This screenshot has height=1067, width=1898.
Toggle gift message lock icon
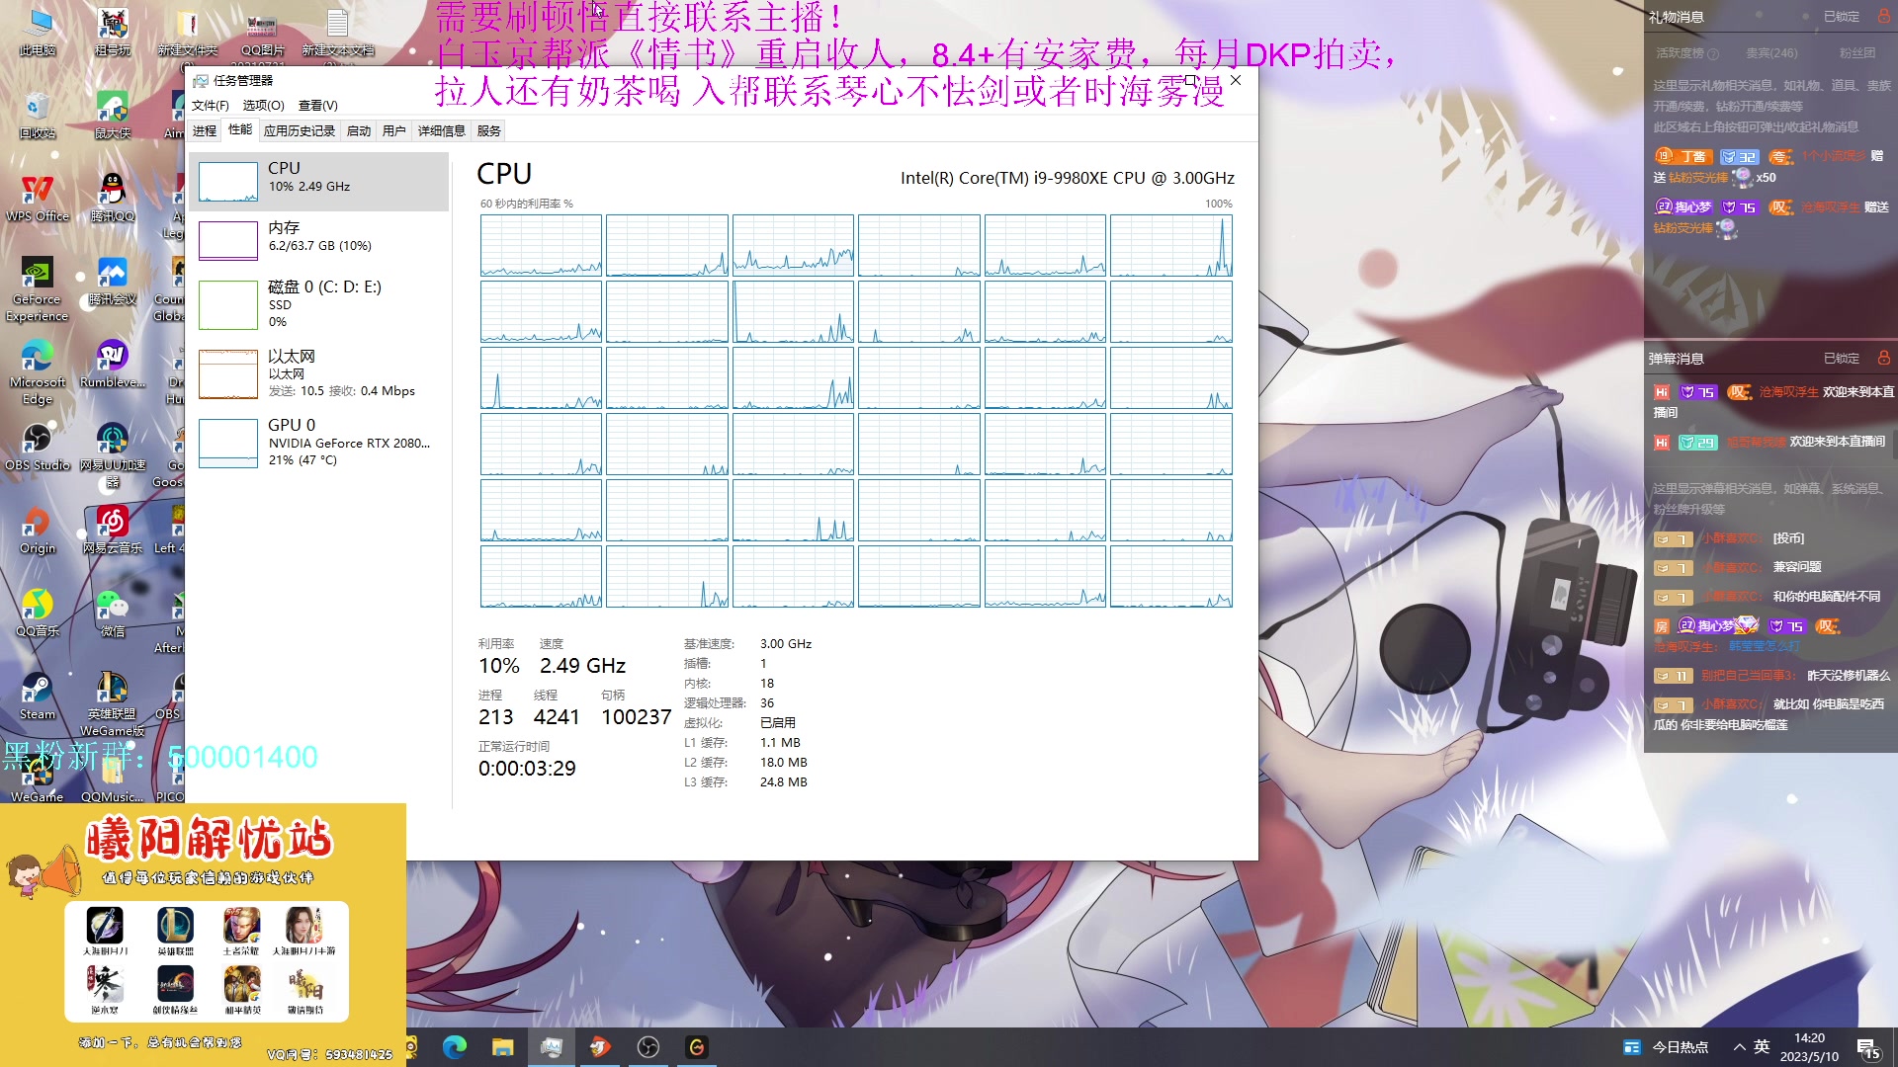click(x=1882, y=16)
